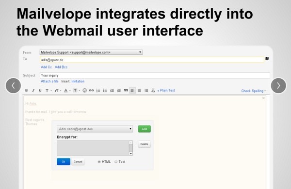Increase the indent
Screen dimensions: 291x189
[x=119, y=90]
